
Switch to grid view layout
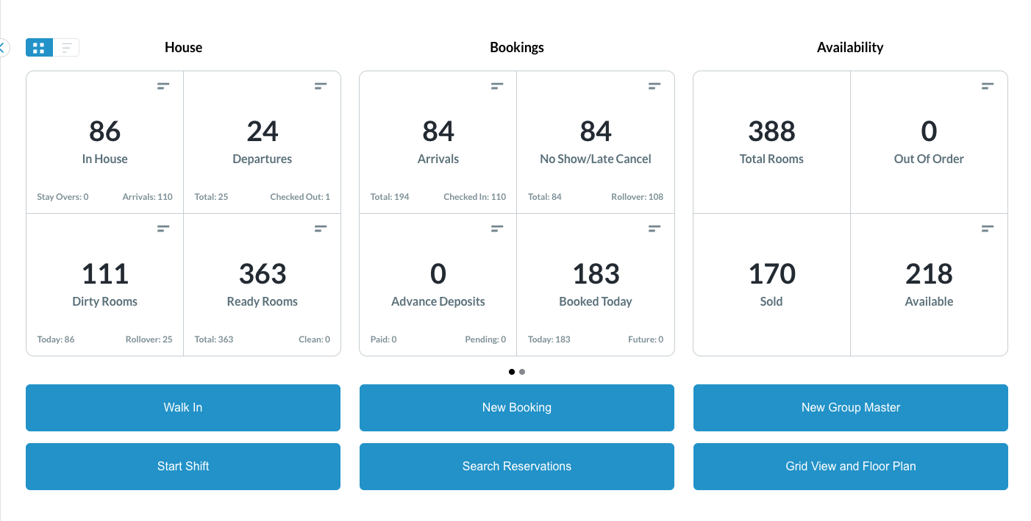(39, 48)
